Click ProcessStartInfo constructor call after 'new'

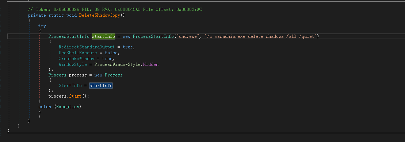click(x=153, y=36)
